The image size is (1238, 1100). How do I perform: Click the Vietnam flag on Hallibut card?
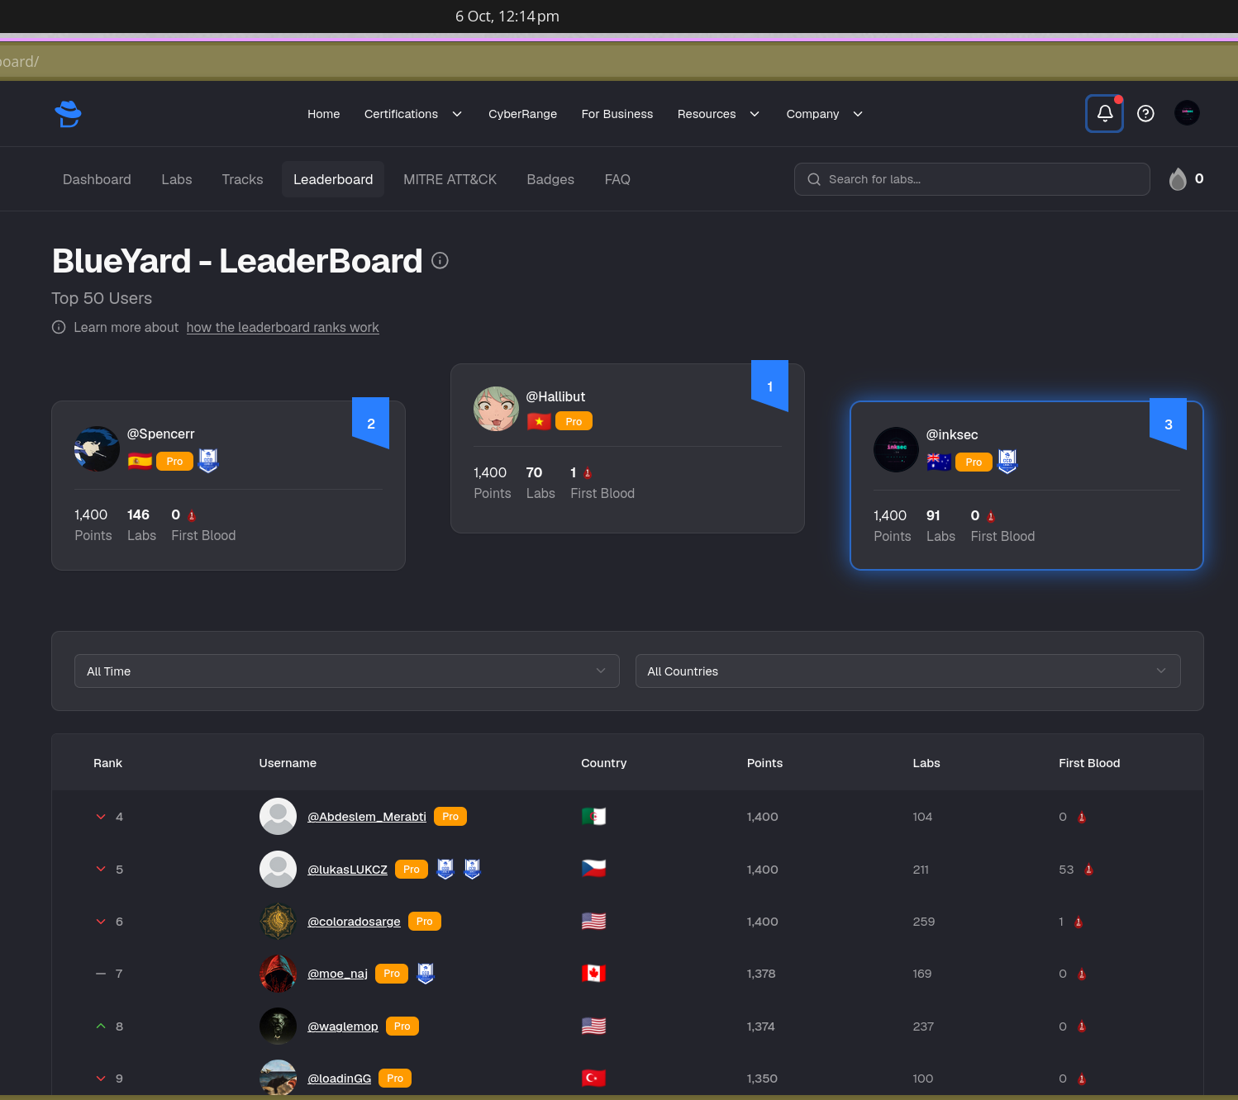tap(539, 421)
